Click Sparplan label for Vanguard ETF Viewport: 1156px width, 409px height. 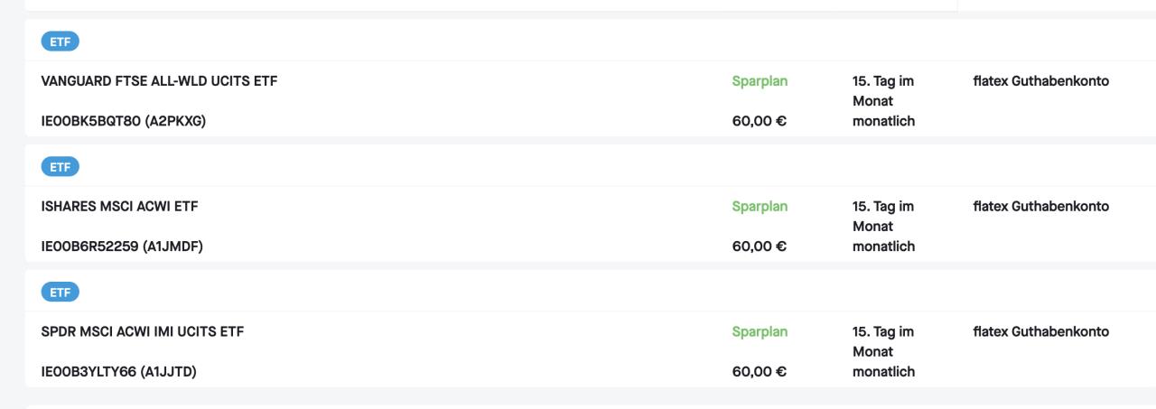coord(760,81)
